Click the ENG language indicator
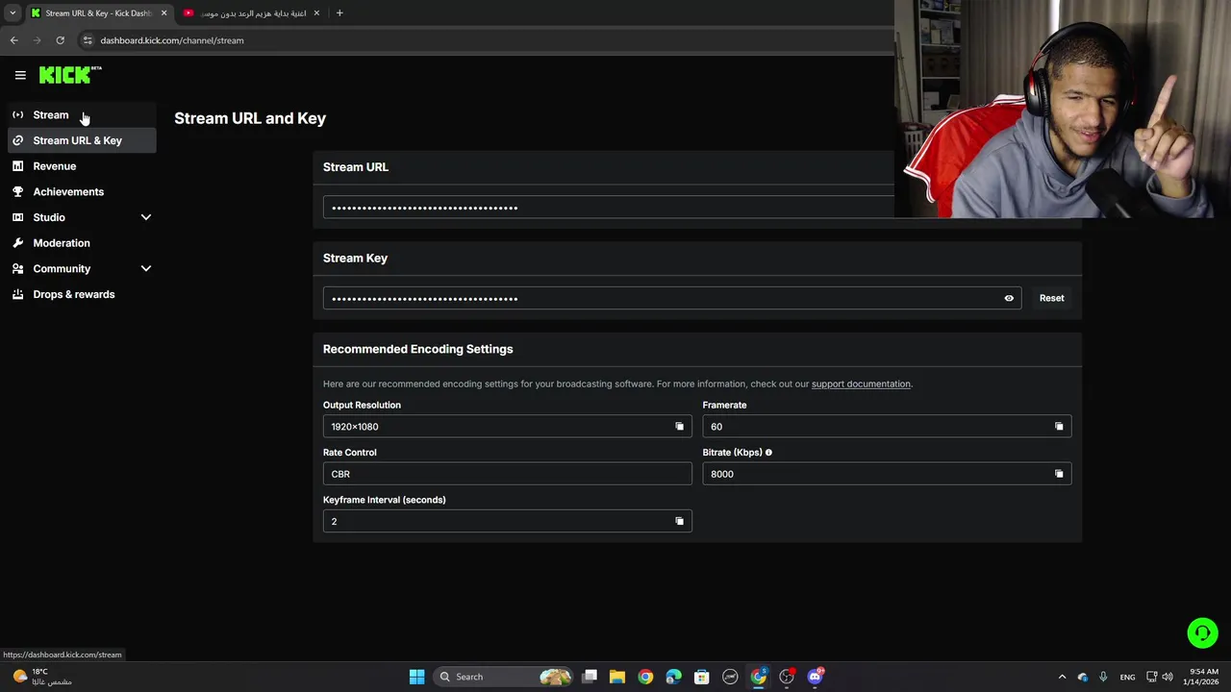The image size is (1231, 692). tap(1127, 677)
